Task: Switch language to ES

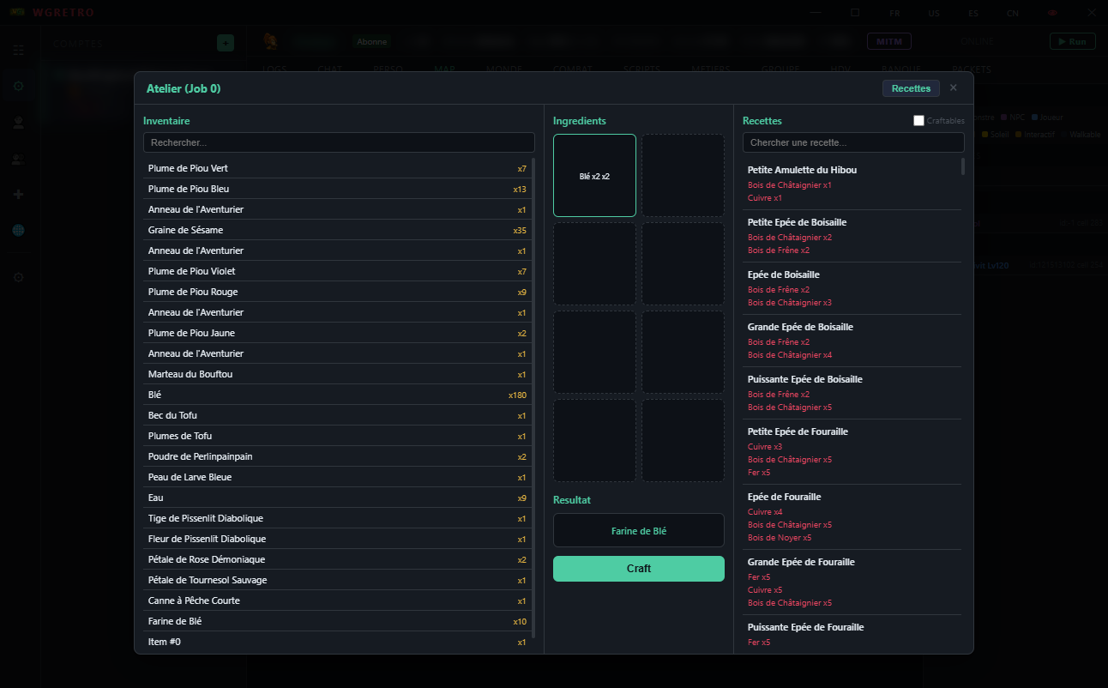Action: click(973, 13)
